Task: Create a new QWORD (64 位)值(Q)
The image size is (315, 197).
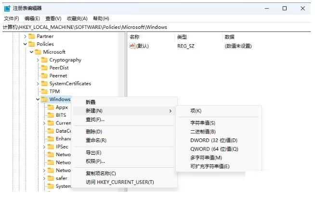Action: pos(219,149)
